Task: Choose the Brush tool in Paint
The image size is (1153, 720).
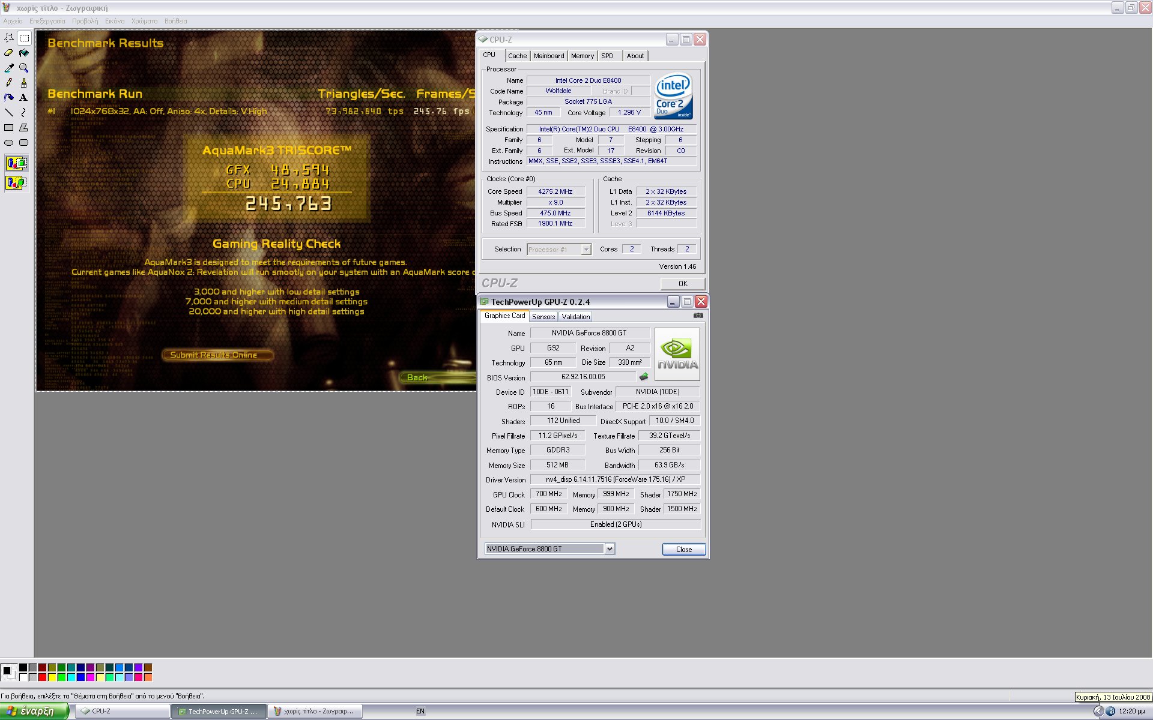Action: coord(24,83)
